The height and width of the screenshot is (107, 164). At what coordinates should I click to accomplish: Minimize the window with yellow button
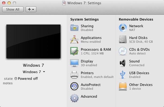pyautogui.click(x=9, y=3)
